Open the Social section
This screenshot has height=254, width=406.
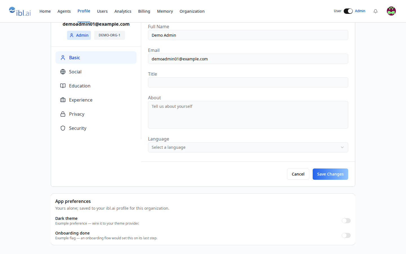pyautogui.click(x=96, y=72)
